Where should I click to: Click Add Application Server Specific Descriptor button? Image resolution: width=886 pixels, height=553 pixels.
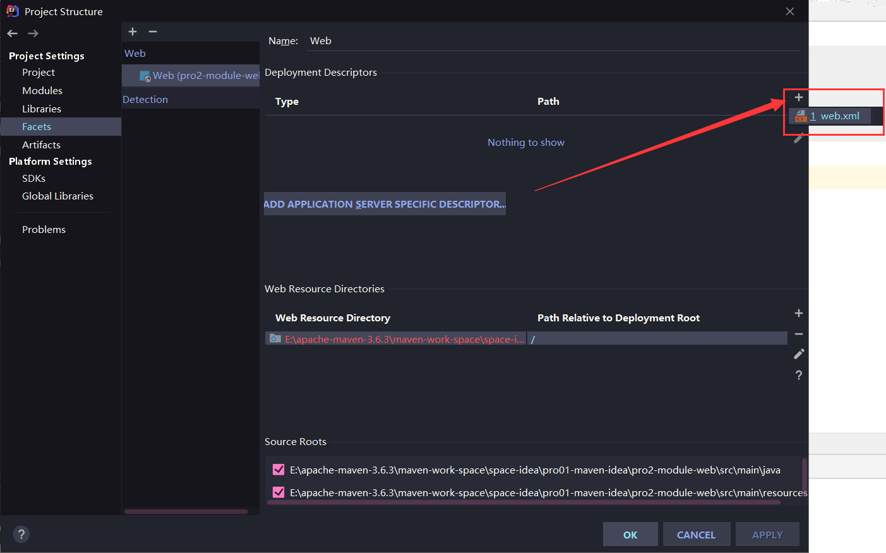point(385,204)
